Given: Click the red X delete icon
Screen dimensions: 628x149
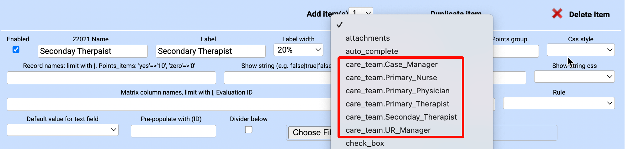Looking at the screenshot, I should (557, 13).
